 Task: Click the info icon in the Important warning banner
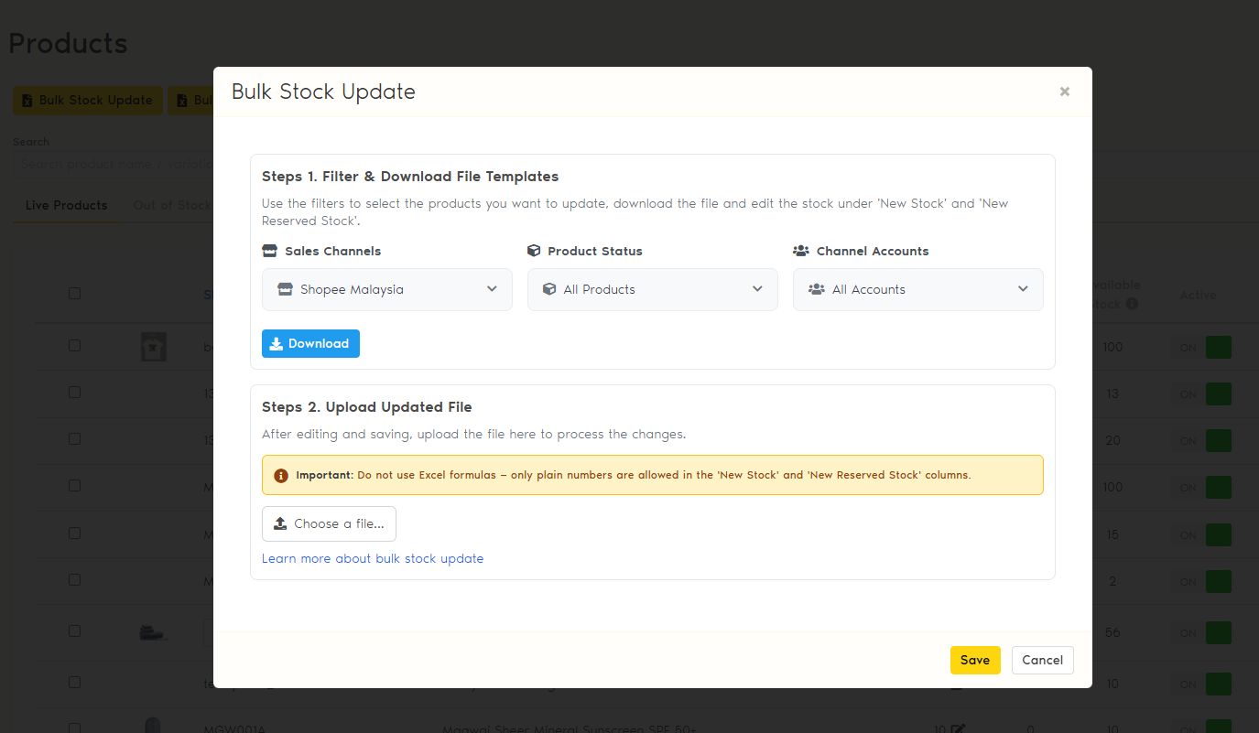(x=279, y=476)
